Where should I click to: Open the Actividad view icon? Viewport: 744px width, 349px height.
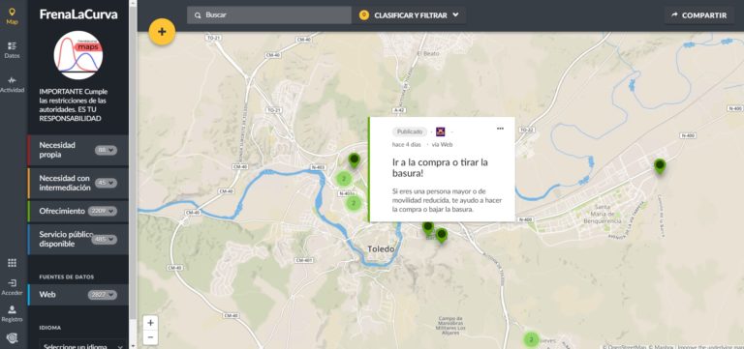[x=12, y=84]
